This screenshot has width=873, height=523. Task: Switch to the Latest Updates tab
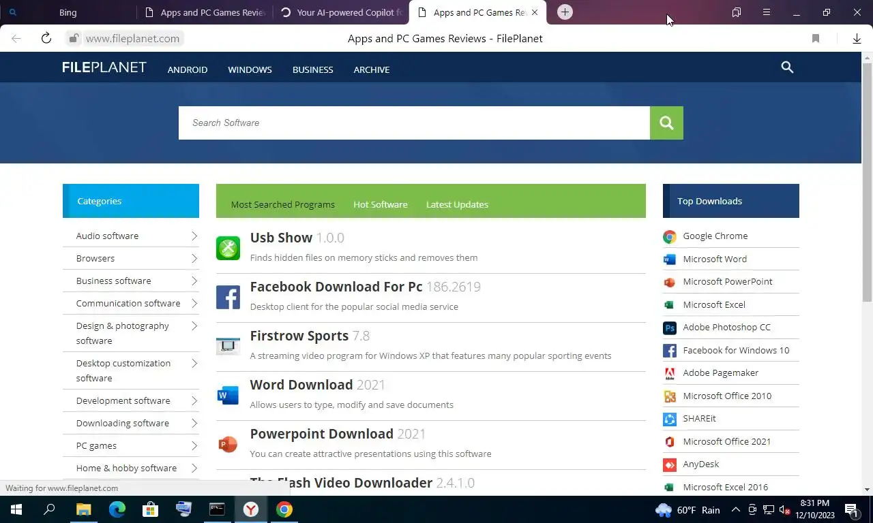(x=457, y=204)
